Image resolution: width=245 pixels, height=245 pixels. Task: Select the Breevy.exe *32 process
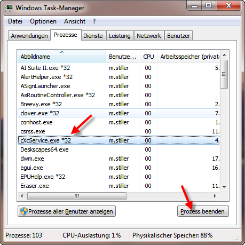pyautogui.click(x=118, y=104)
